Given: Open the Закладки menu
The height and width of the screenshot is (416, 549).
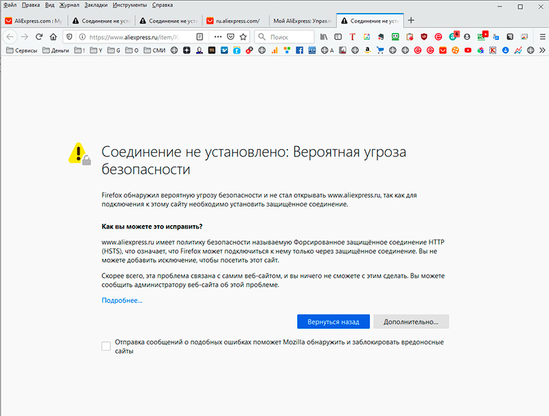Looking at the screenshot, I should tap(96, 5).
